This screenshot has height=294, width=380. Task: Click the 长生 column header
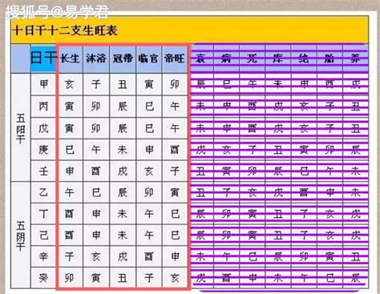click(70, 58)
